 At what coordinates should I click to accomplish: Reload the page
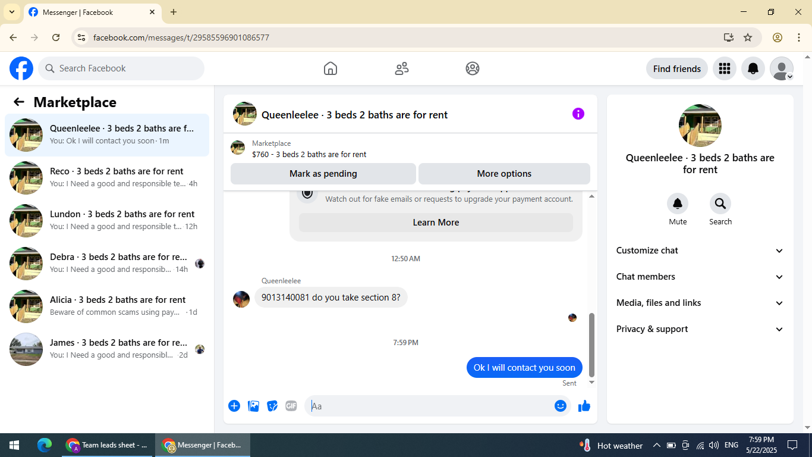coord(56,37)
